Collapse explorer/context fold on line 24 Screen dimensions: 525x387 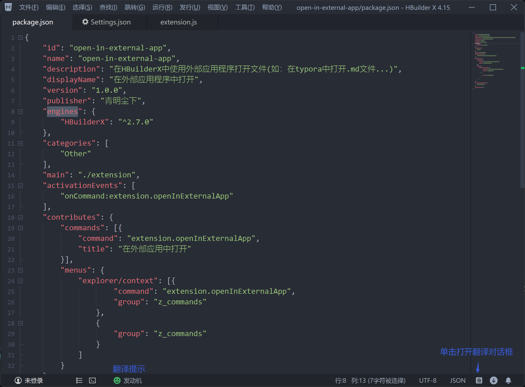click(20, 281)
